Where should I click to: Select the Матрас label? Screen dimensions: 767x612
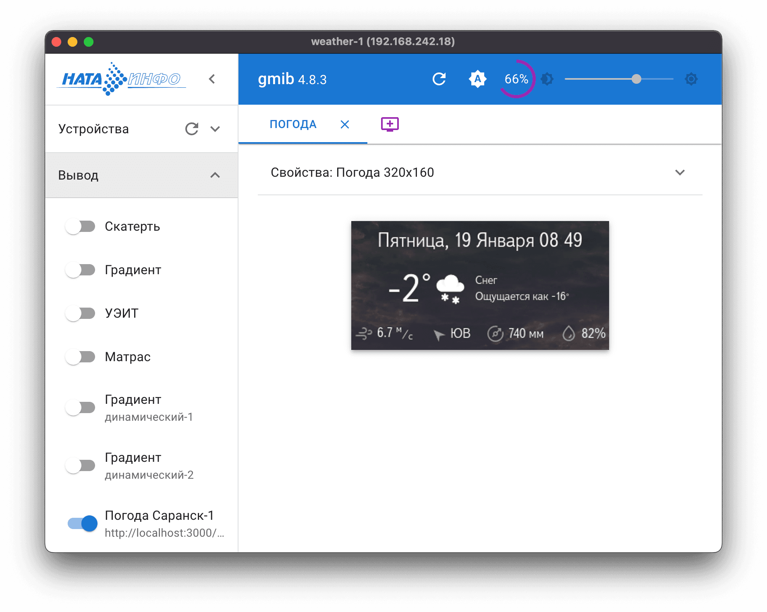click(128, 357)
